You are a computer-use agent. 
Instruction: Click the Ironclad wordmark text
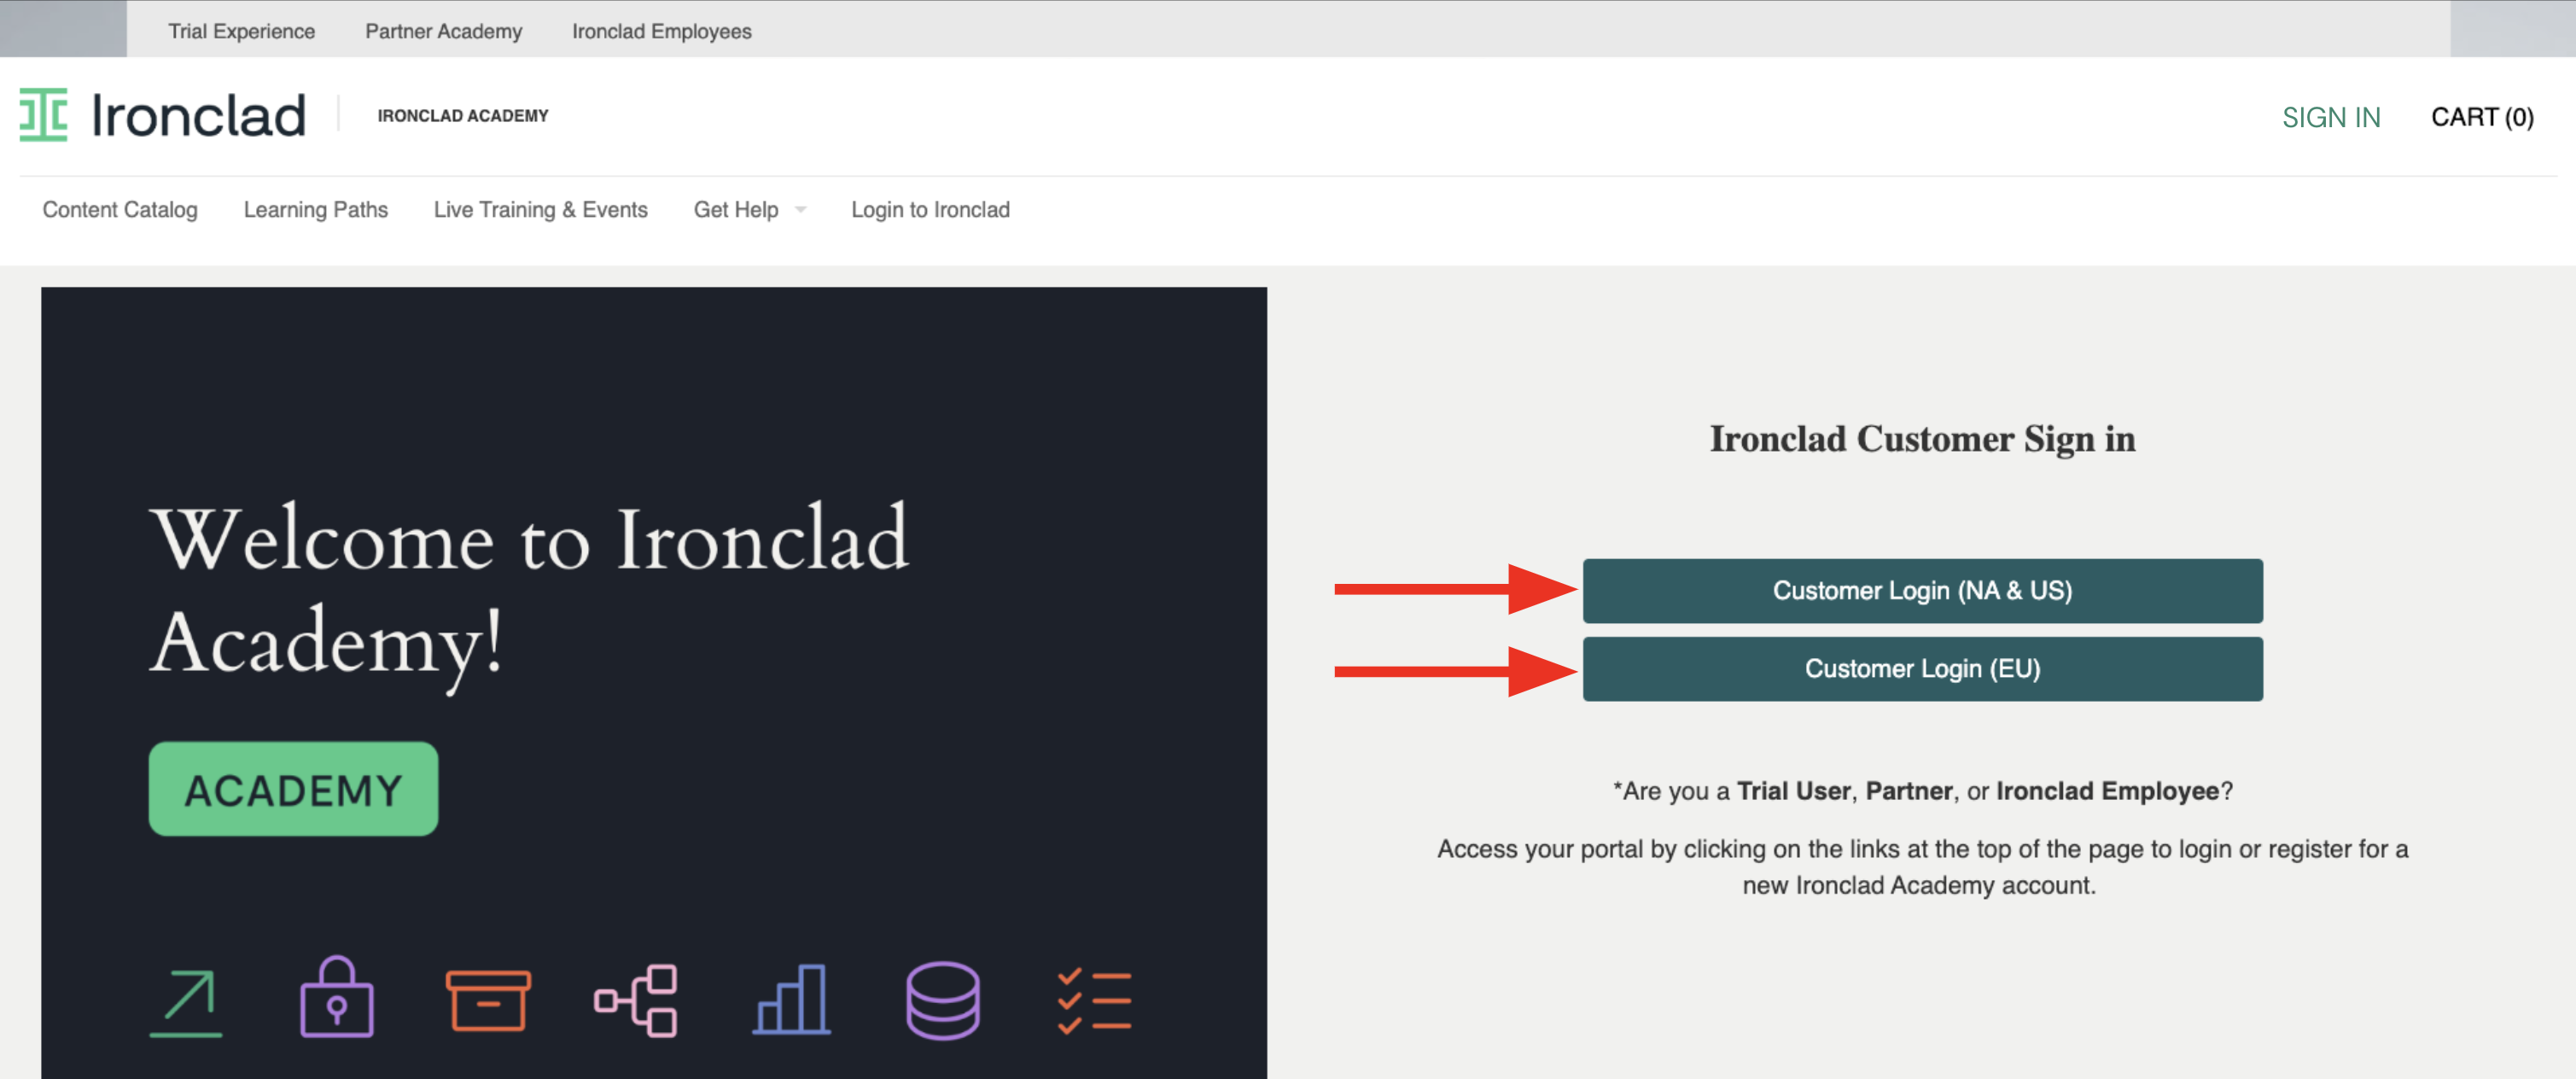(x=198, y=116)
